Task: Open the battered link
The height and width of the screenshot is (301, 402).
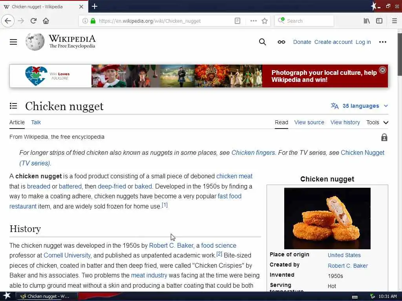Action: pos(70,186)
